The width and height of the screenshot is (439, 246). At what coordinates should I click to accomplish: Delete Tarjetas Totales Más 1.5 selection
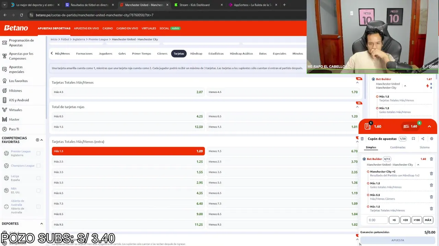point(431,208)
